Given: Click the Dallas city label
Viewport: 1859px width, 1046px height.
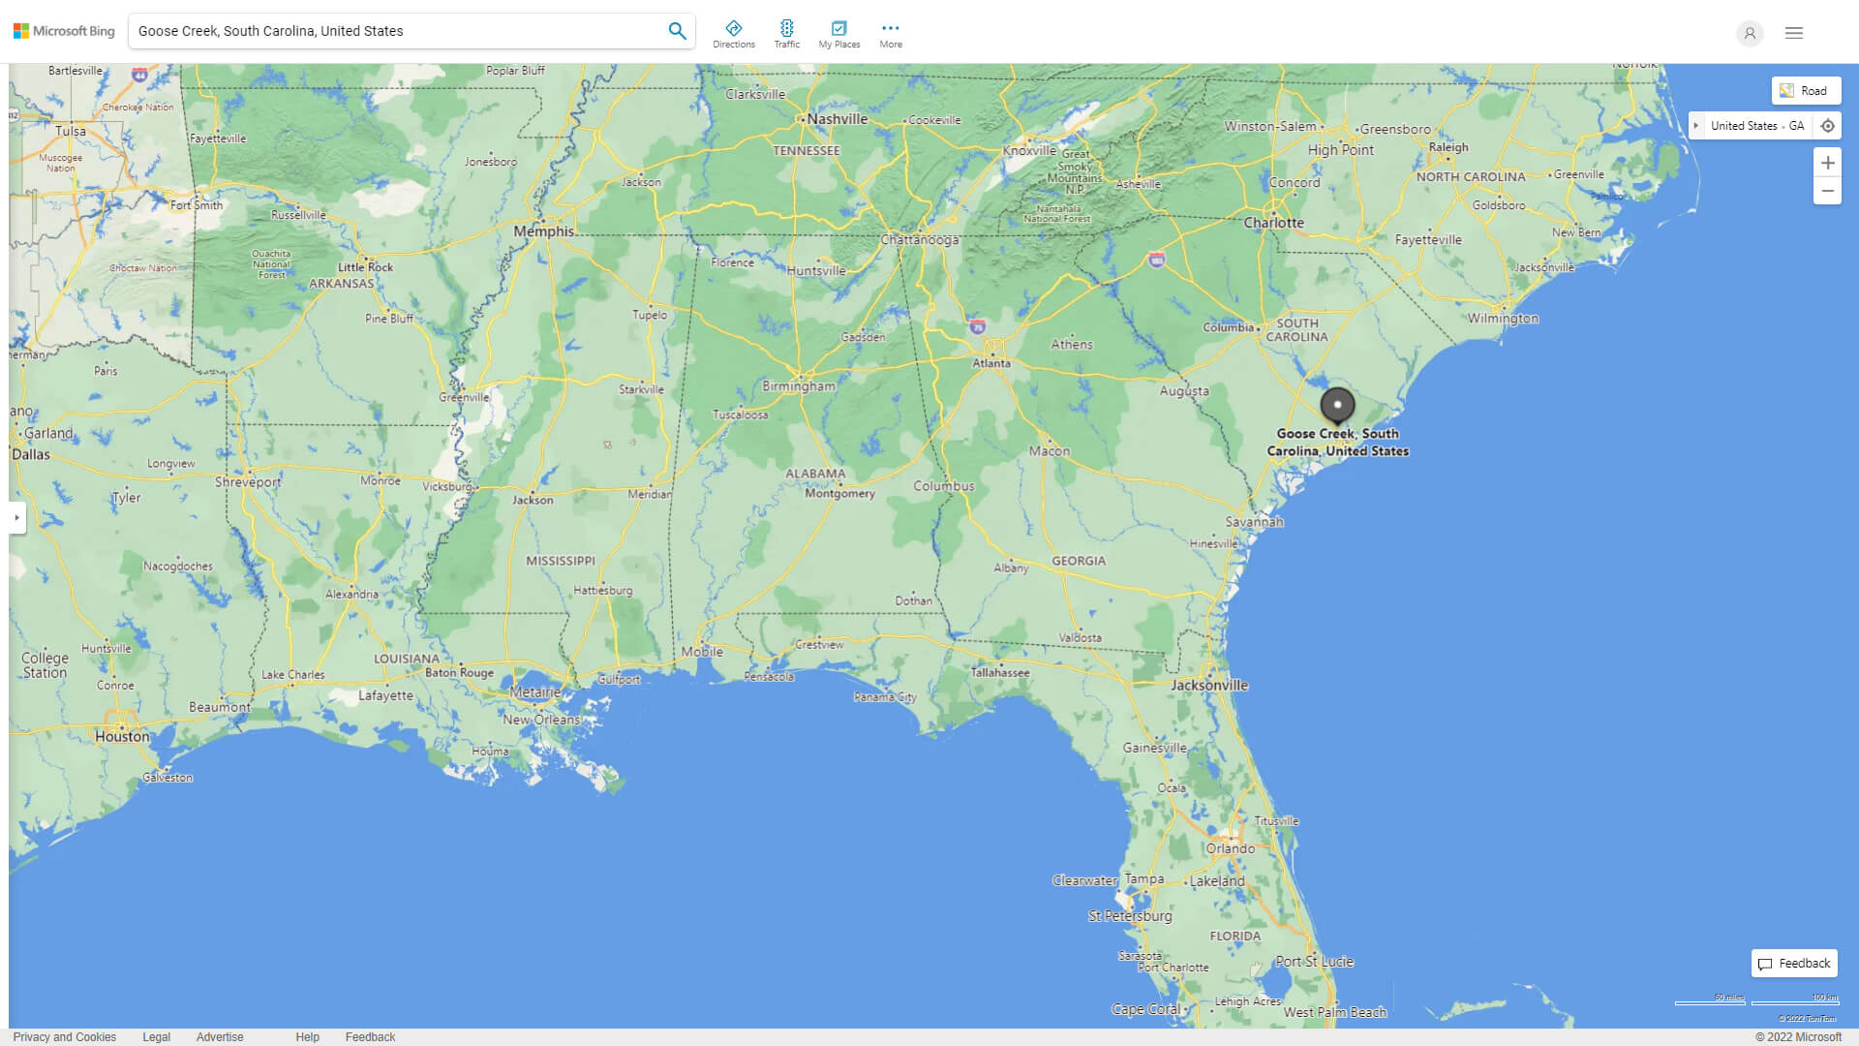Looking at the screenshot, I should (31, 454).
